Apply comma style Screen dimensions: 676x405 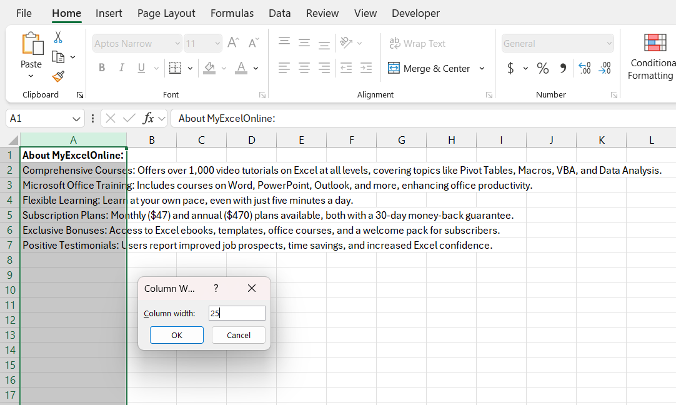563,68
